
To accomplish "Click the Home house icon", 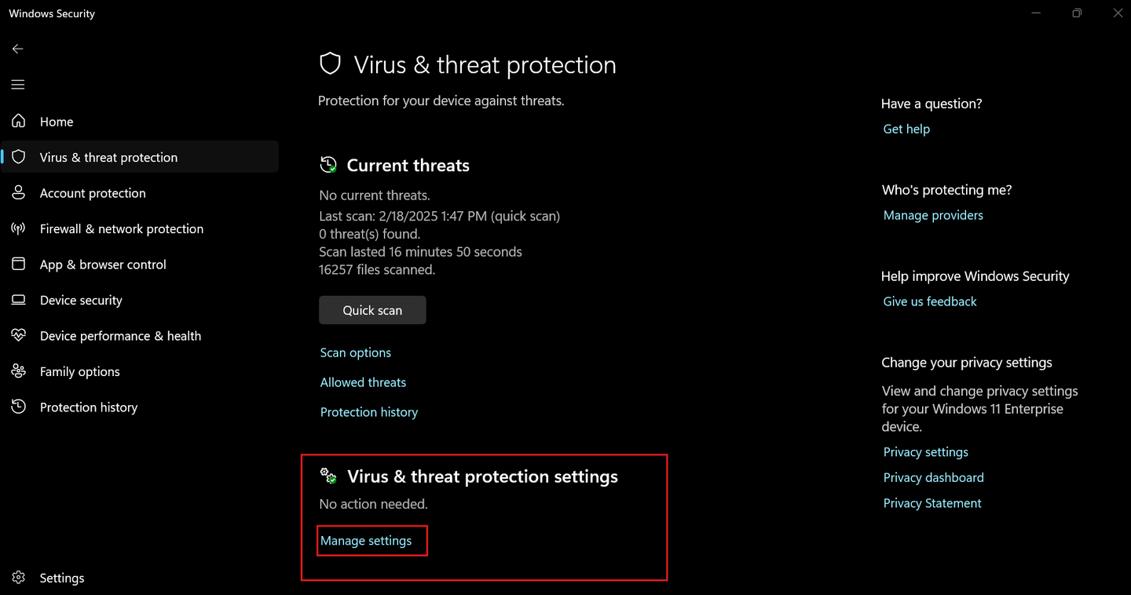I will pos(18,121).
